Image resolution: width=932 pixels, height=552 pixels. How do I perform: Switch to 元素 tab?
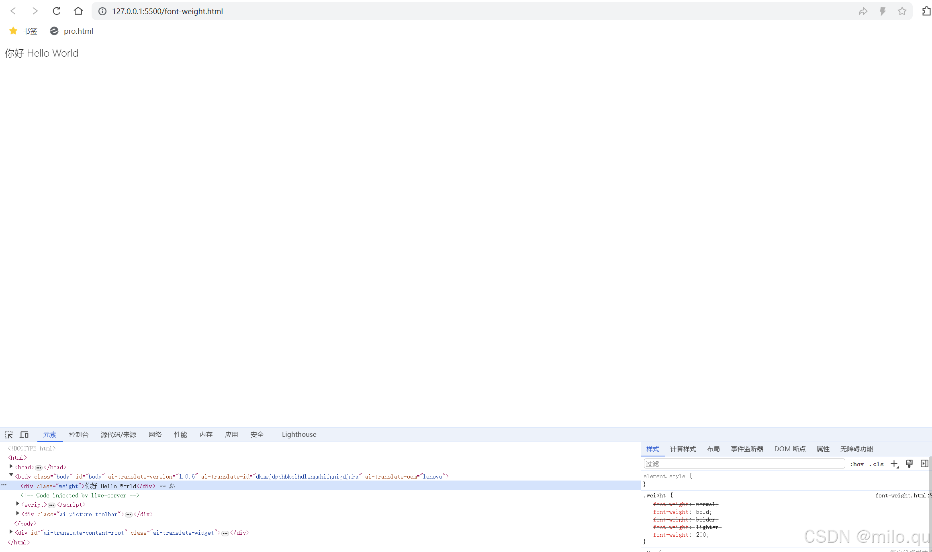[50, 434]
